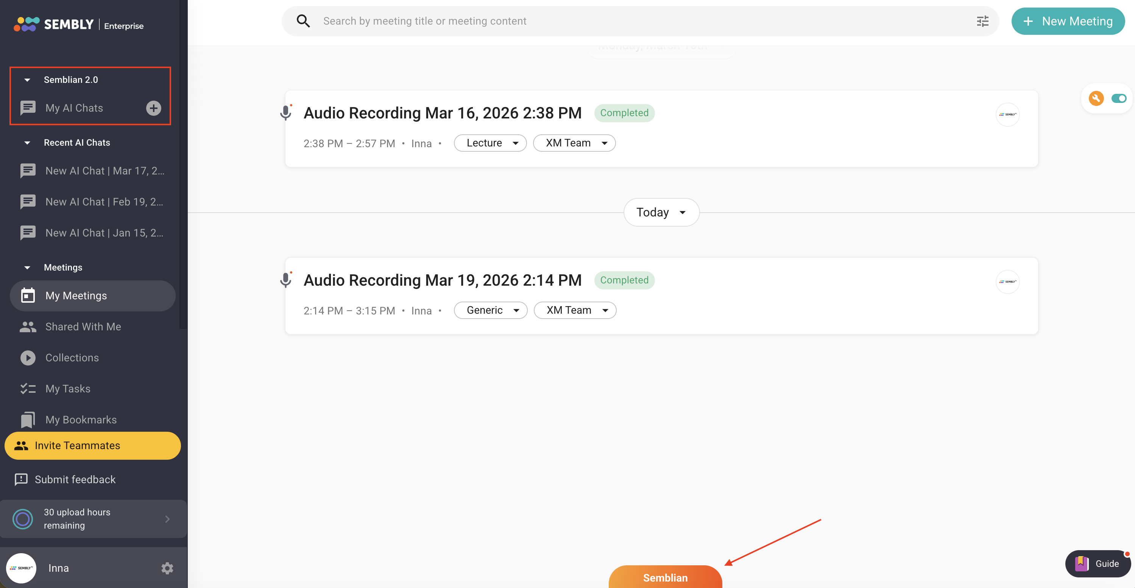The image size is (1135, 588).
Task: Collapse the Semblian 2.0 section
Action: click(27, 80)
